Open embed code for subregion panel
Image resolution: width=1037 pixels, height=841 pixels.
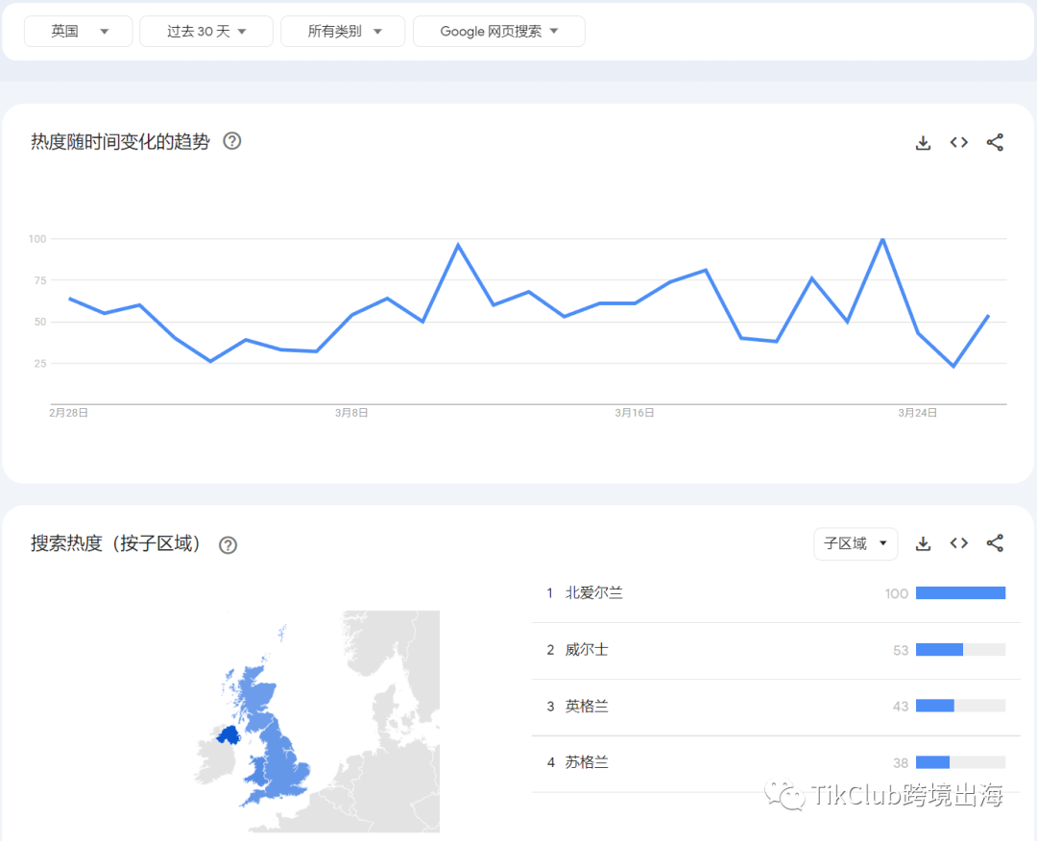click(x=959, y=543)
